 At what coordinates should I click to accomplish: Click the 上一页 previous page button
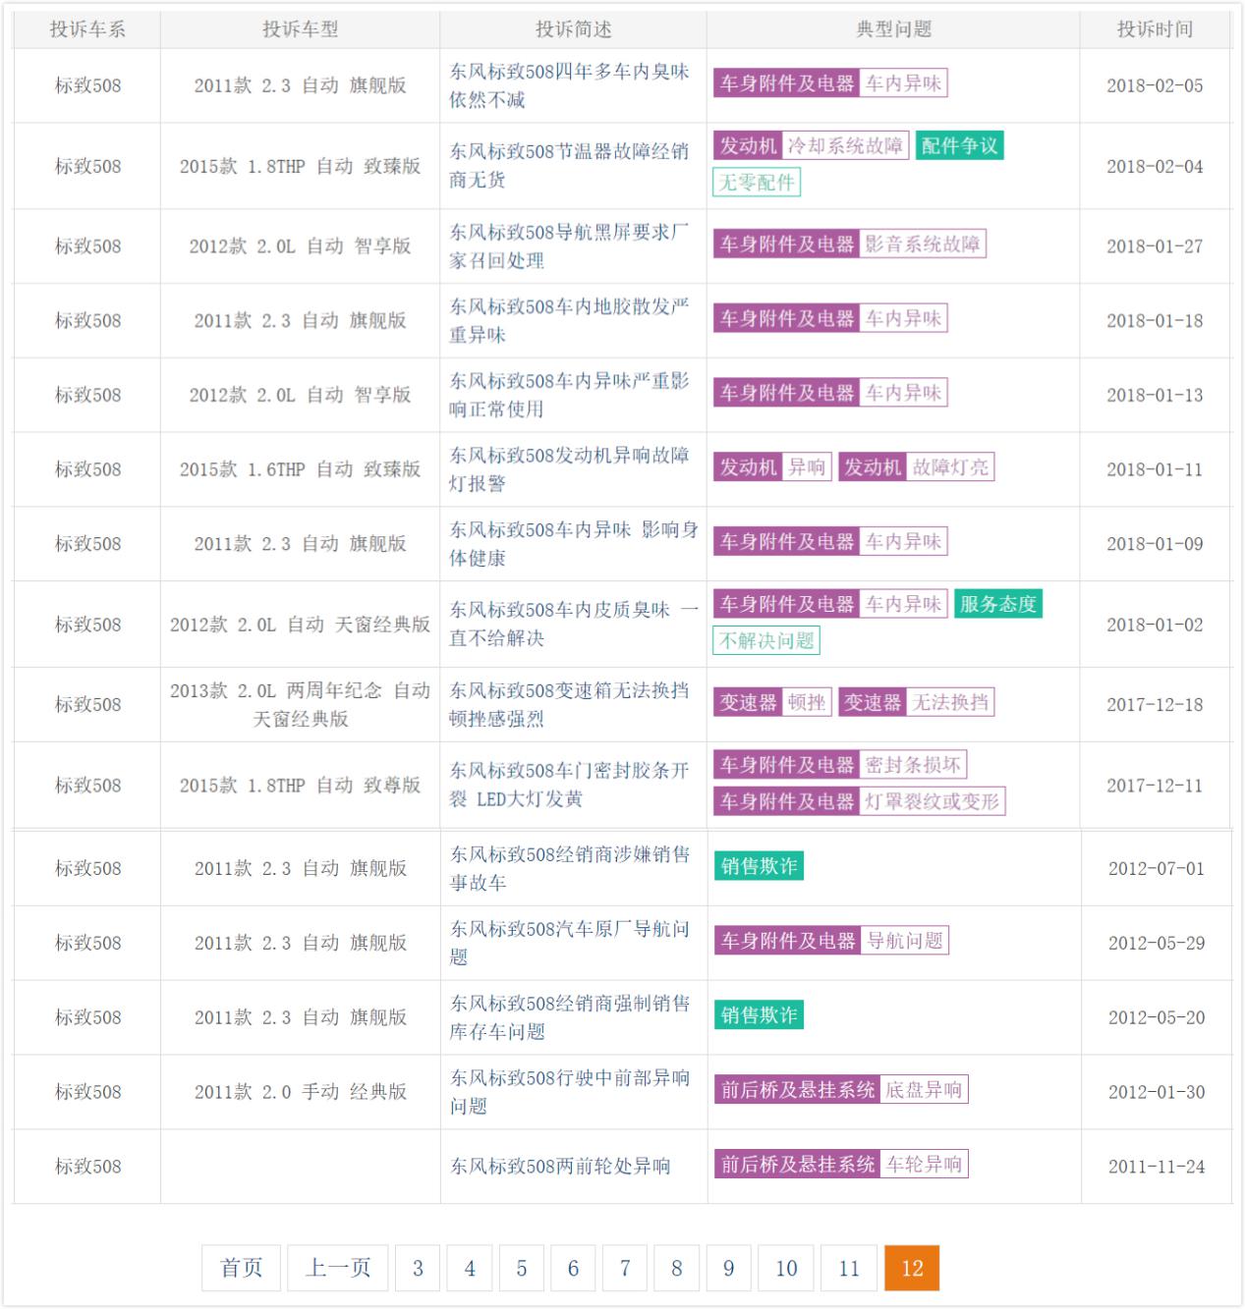[338, 1268]
